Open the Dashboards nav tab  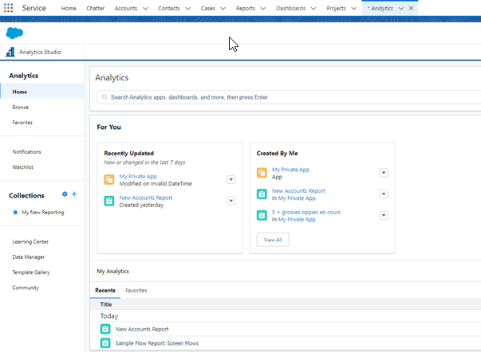[291, 8]
